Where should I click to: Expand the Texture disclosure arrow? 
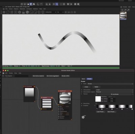click(x=81, y=94)
